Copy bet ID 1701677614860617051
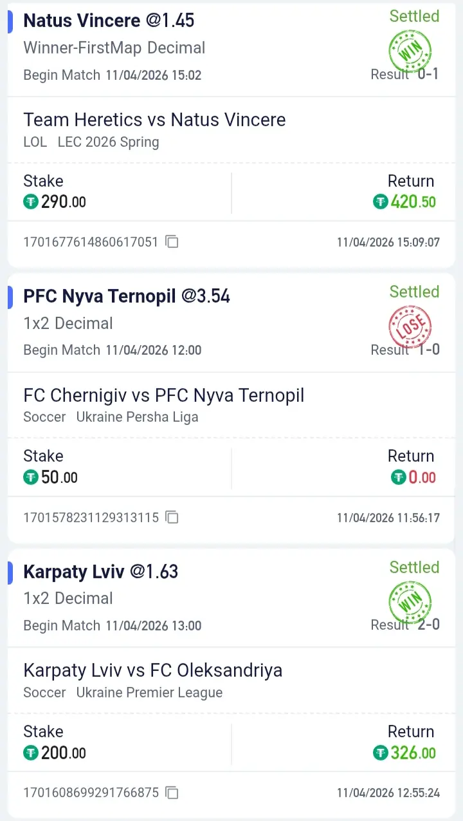This screenshot has height=821, width=463. 172,242
